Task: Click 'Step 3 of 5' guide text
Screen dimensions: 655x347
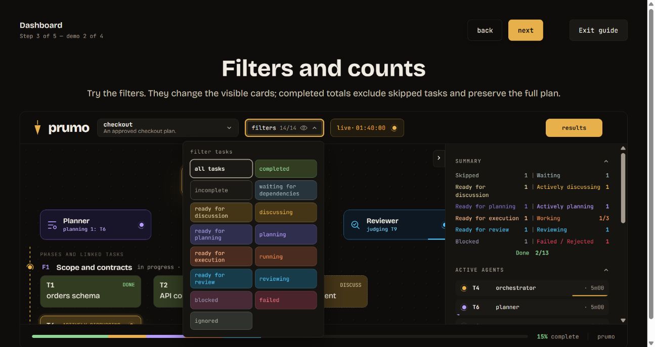Action: tap(37, 36)
